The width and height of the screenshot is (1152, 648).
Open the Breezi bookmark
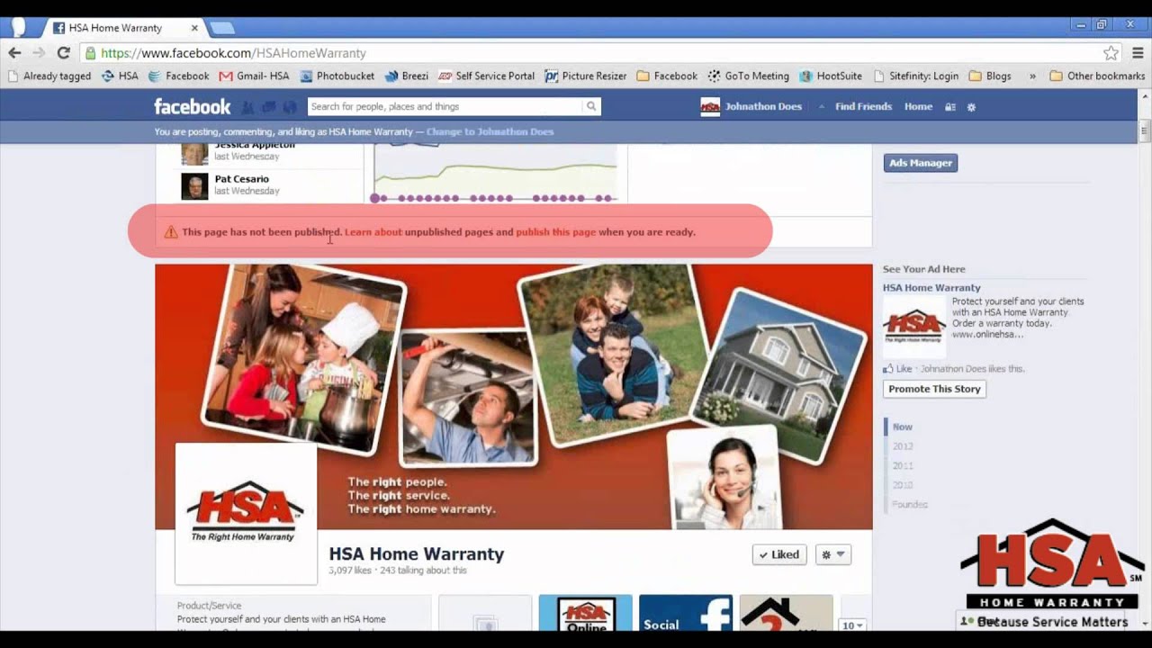click(x=407, y=76)
